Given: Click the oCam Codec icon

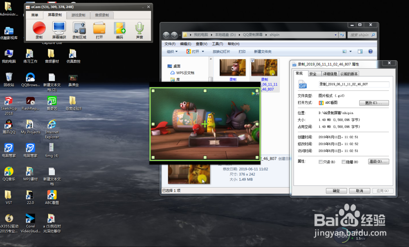Looking at the screenshot, I should pos(119,28).
